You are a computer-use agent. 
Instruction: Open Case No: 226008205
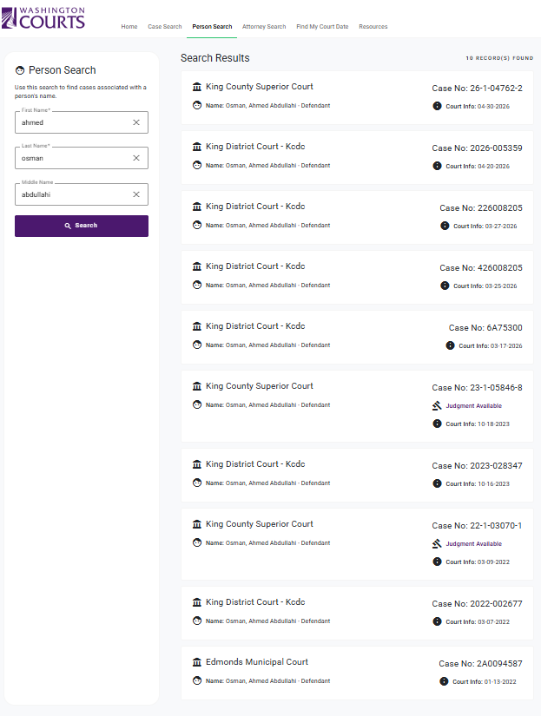tap(481, 207)
